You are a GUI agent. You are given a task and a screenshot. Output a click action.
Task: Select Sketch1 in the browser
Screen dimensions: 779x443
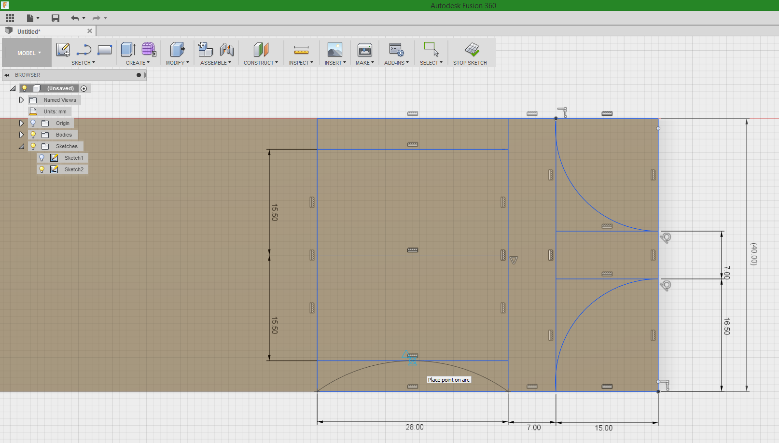click(x=74, y=158)
